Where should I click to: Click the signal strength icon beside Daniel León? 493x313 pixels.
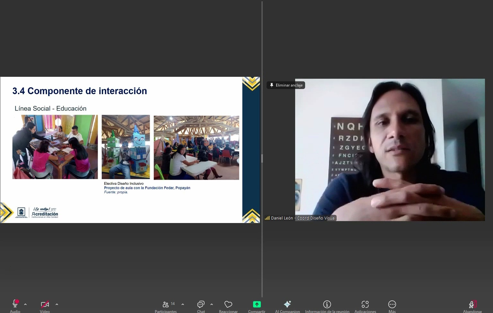click(267, 218)
